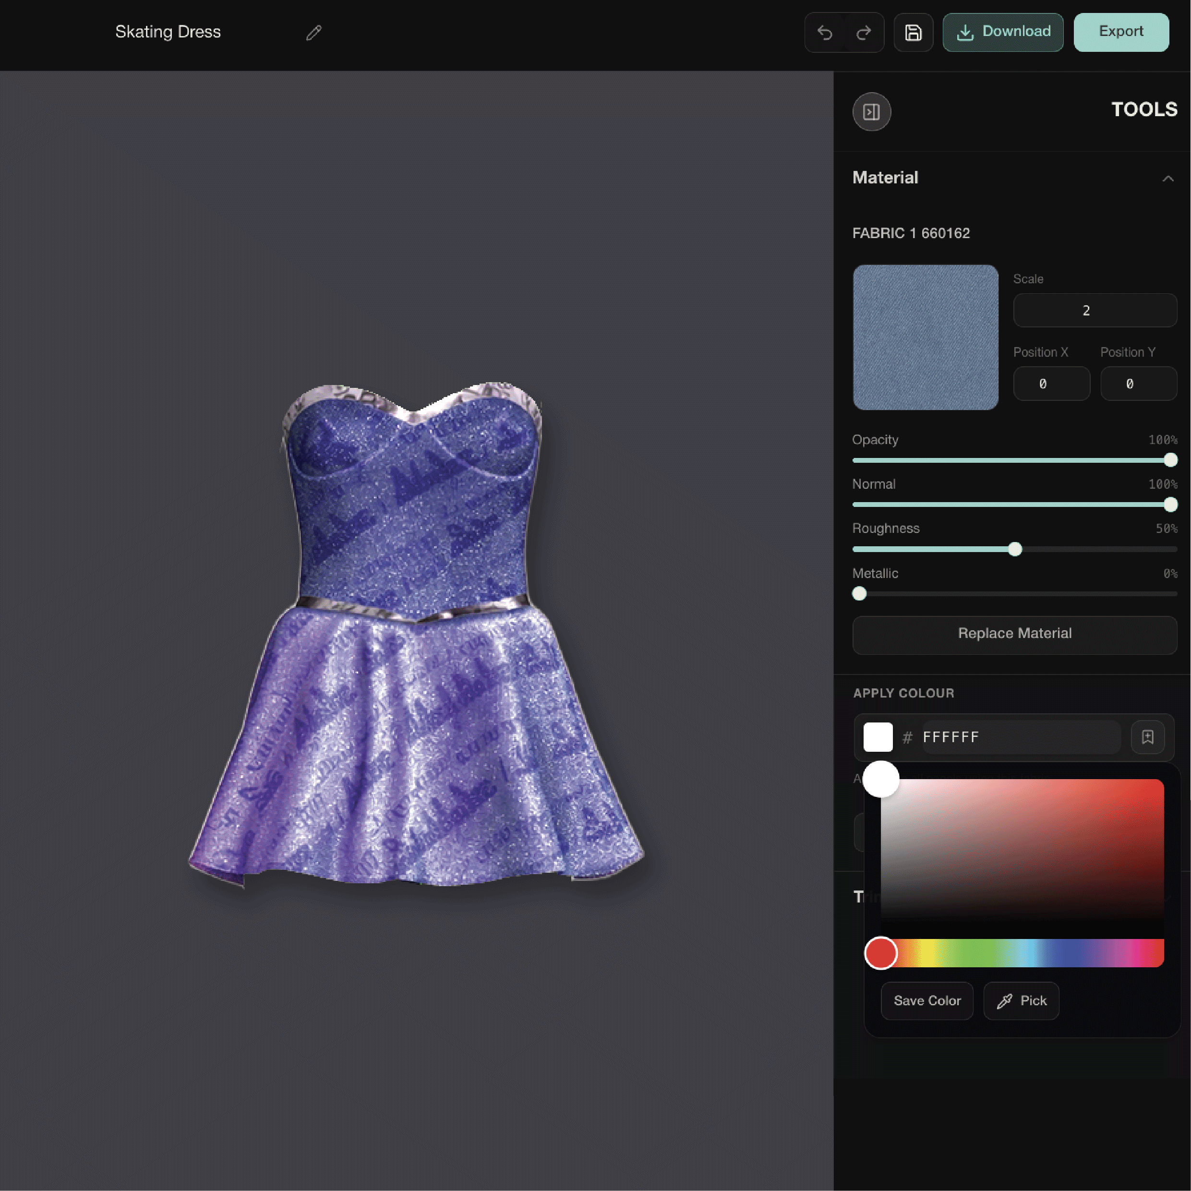The width and height of the screenshot is (1191, 1191).
Task: Click the blue fabric texture thumbnail
Action: pos(926,337)
